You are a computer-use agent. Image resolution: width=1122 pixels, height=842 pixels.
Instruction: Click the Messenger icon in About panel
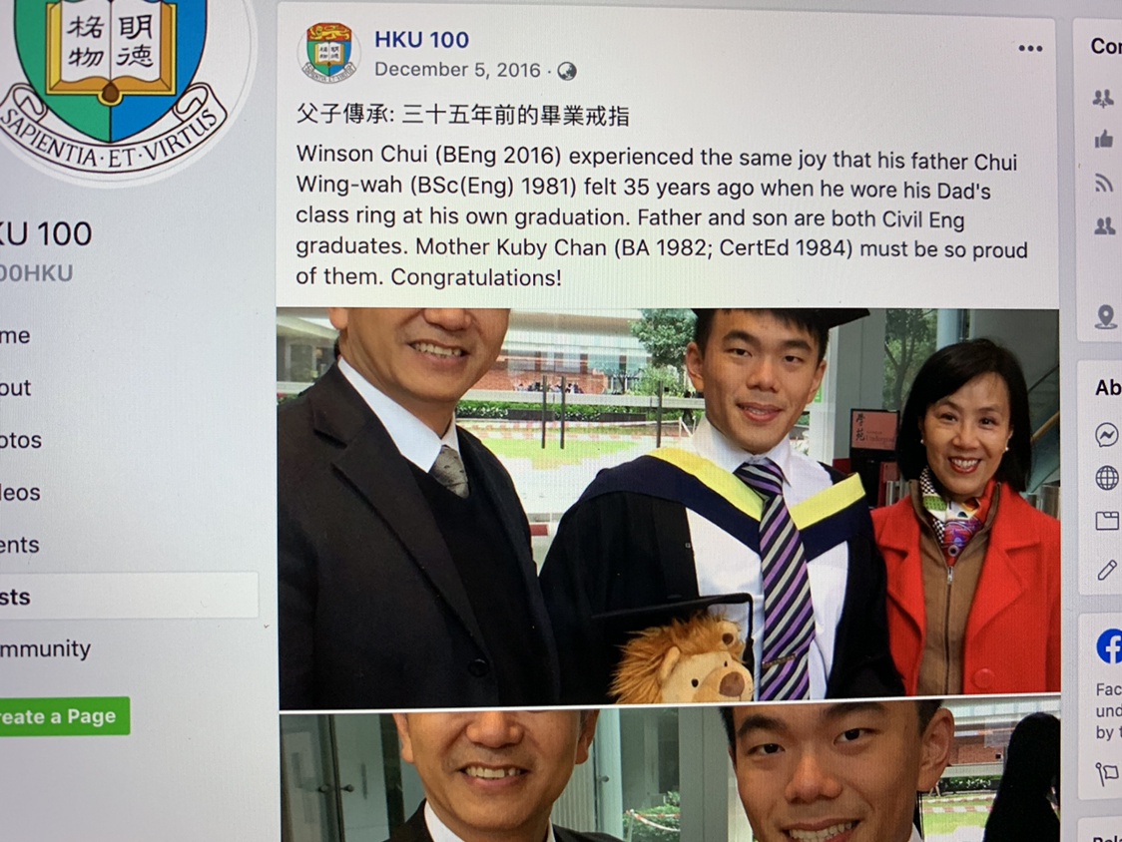point(1106,434)
